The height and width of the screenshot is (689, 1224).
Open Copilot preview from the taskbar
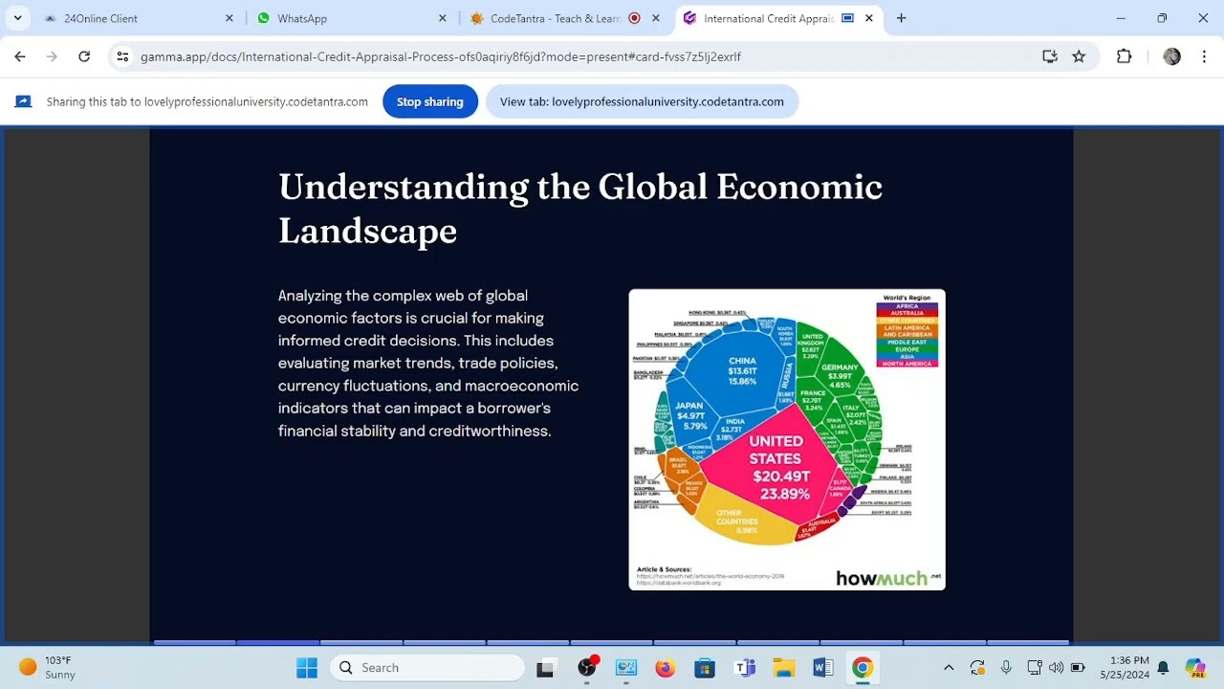point(1195,668)
